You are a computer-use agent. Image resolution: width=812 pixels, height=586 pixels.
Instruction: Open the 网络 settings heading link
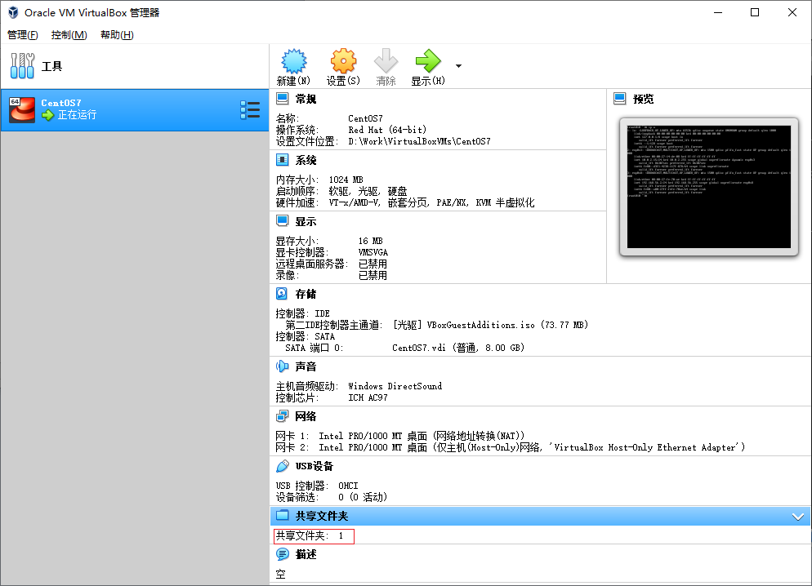click(x=306, y=416)
